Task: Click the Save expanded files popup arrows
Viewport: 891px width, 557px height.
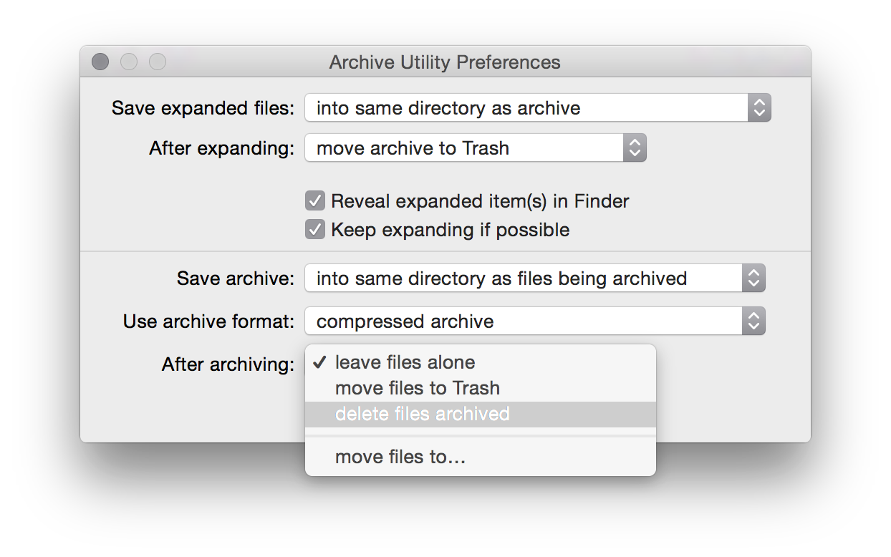Action: click(x=759, y=108)
